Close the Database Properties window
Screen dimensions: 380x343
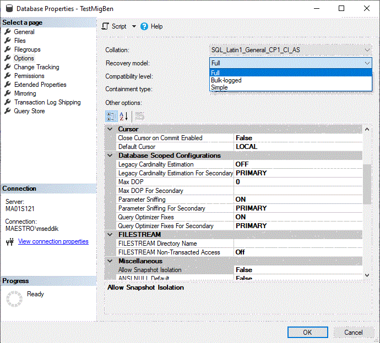coord(367,8)
